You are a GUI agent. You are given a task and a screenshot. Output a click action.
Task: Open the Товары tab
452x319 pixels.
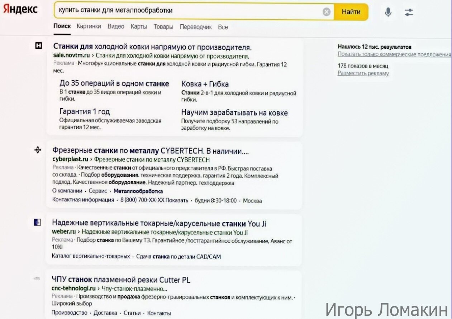pyautogui.click(x=163, y=27)
